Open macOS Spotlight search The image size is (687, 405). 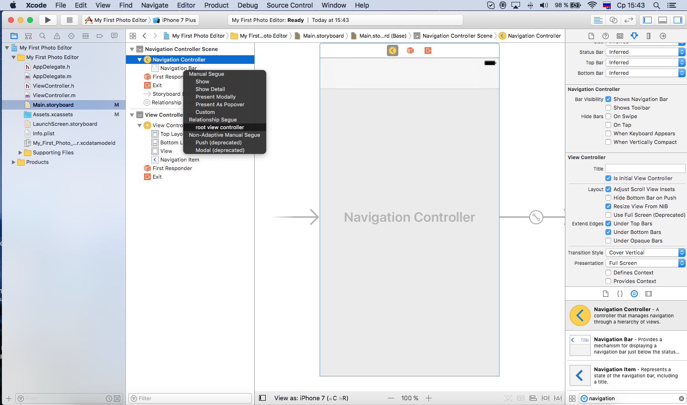click(656, 5)
